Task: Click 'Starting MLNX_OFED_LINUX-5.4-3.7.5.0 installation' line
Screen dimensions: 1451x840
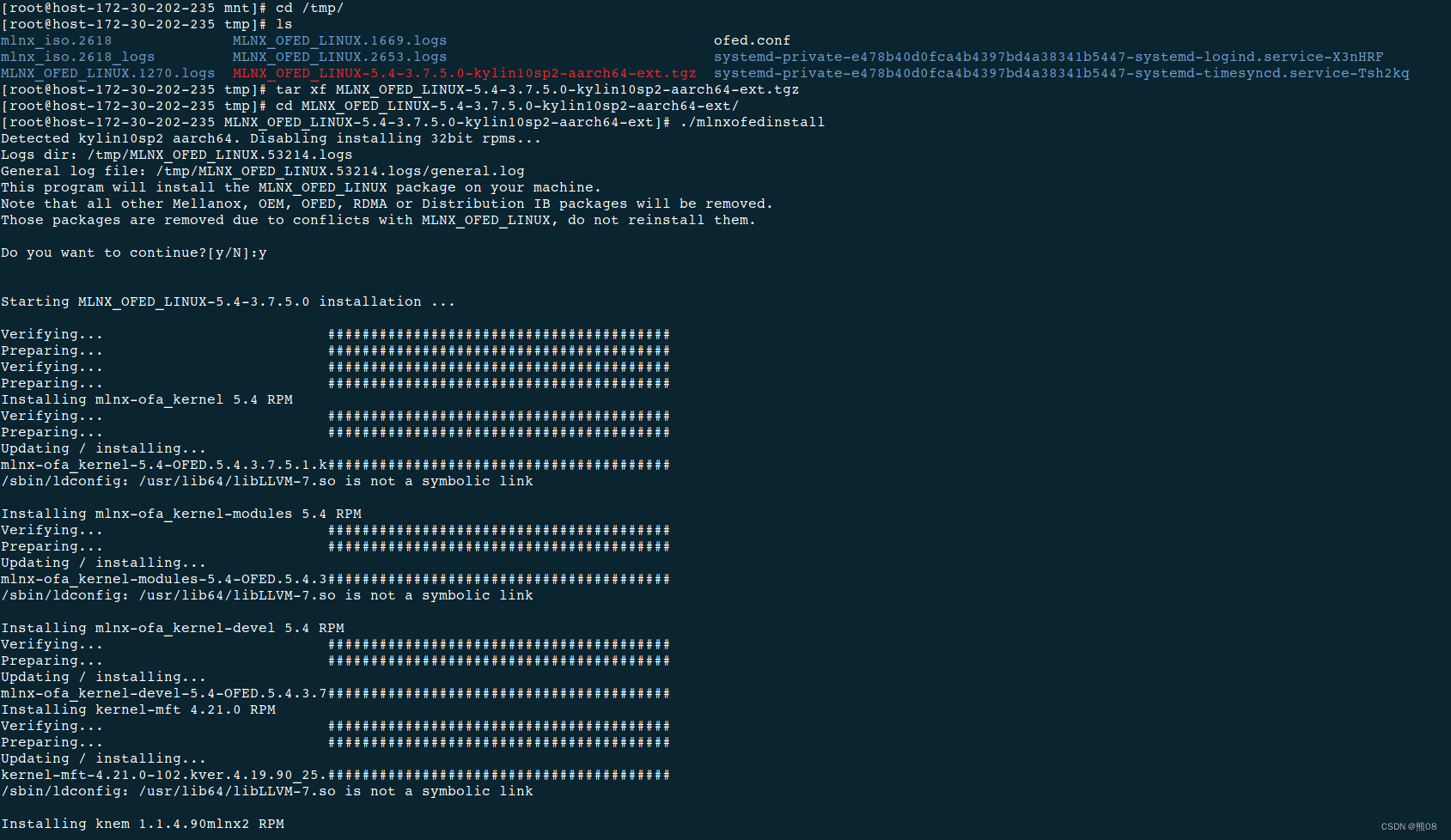Action: (x=229, y=301)
